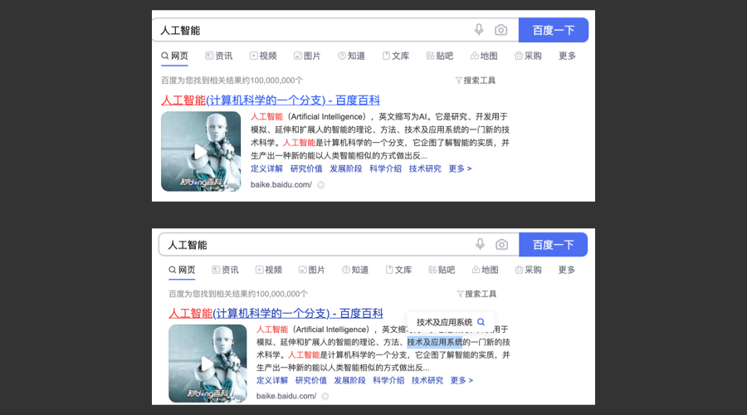747x415 pixels.
Task: Open 科学介绍 link in lower result
Action: click(x=388, y=380)
